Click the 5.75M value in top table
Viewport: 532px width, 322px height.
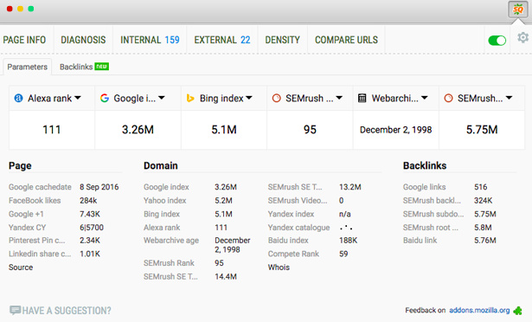(x=482, y=130)
